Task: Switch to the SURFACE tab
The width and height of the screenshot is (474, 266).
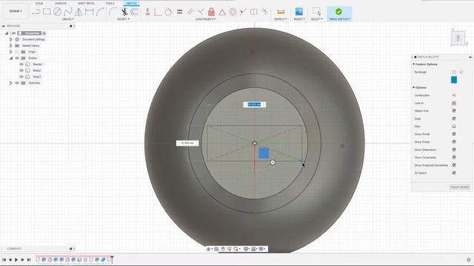Action: pyautogui.click(x=61, y=3)
